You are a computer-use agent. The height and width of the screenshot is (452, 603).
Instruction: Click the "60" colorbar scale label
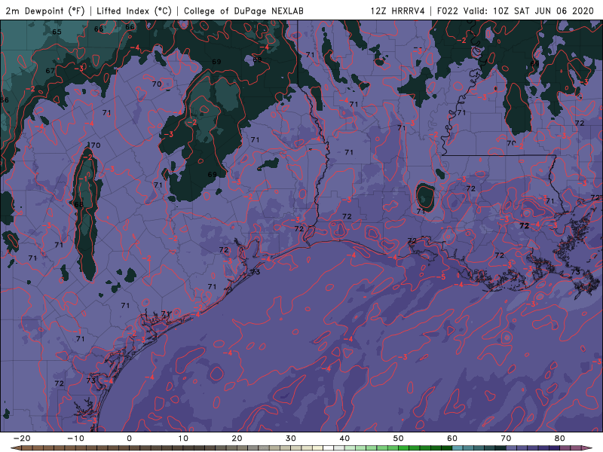click(452, 438)
